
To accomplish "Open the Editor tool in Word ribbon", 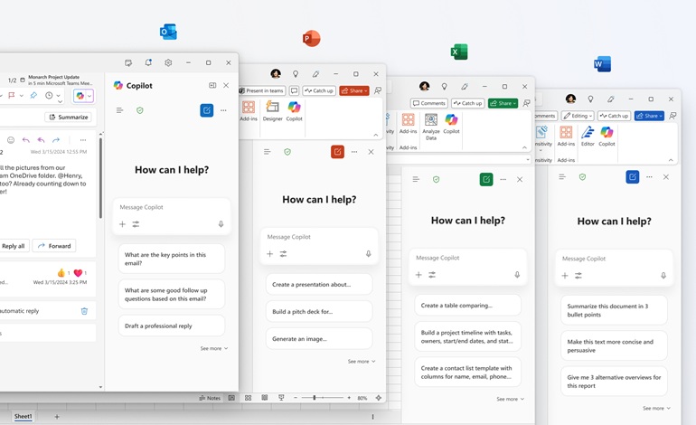I will coord(588,136).
